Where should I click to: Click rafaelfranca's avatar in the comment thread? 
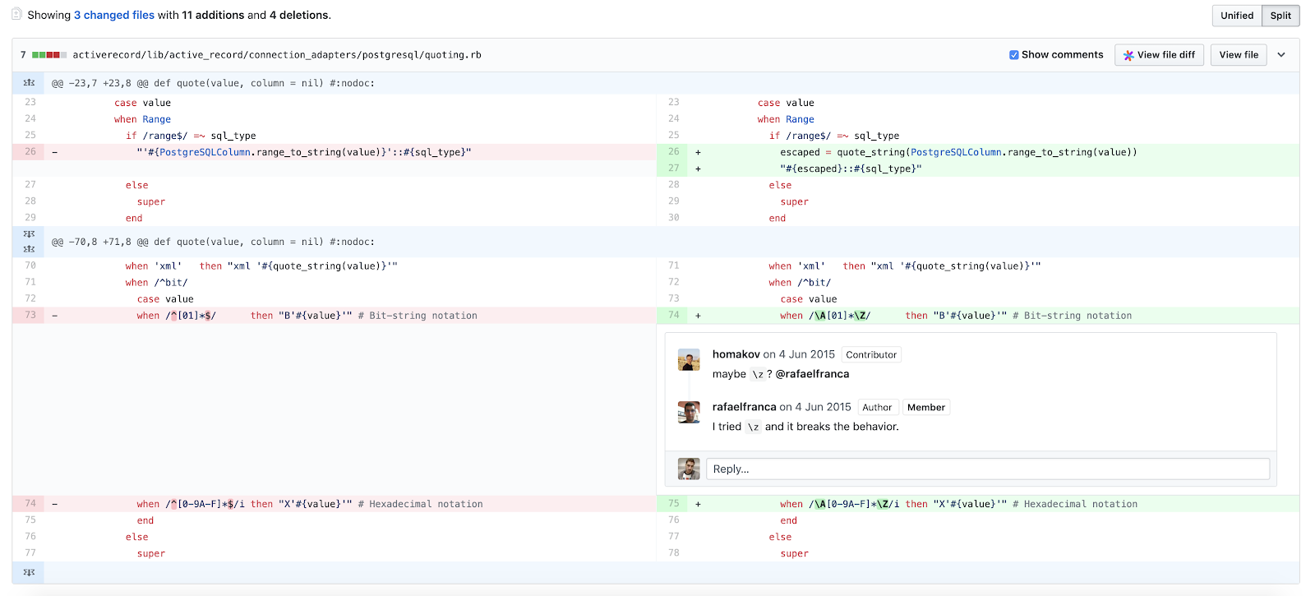[689, 412]
